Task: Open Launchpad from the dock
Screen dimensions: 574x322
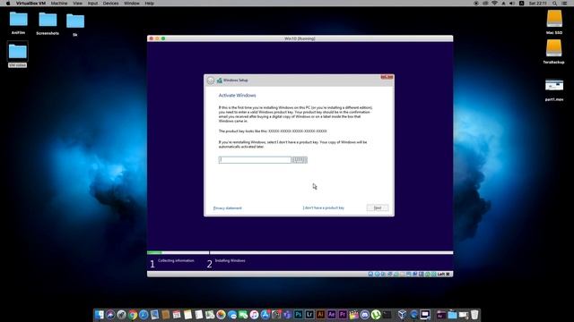Action: tap(122, 315)
